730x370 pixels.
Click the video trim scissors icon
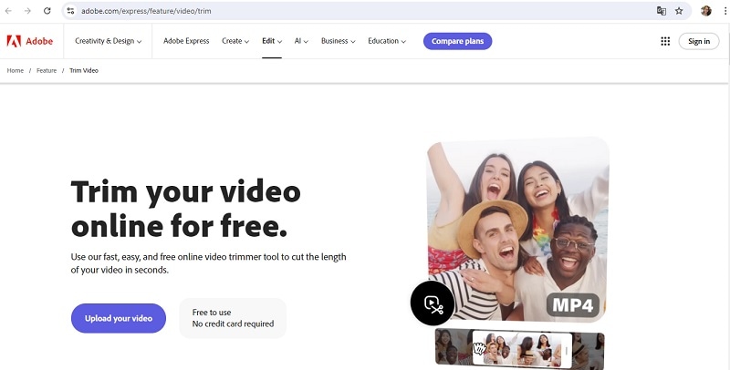tap(433, 303)
